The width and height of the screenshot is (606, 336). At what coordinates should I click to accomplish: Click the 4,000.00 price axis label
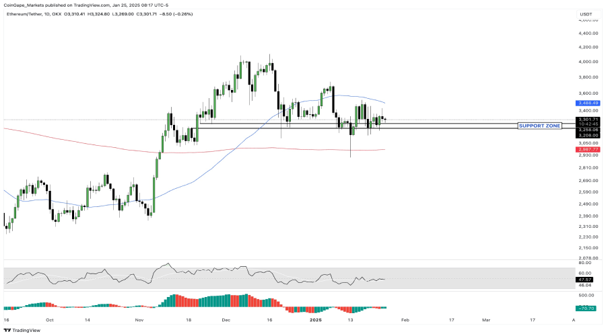point(588,62)
